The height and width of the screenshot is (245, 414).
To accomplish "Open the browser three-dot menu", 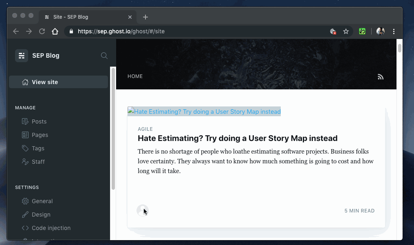I will point(394,32).
